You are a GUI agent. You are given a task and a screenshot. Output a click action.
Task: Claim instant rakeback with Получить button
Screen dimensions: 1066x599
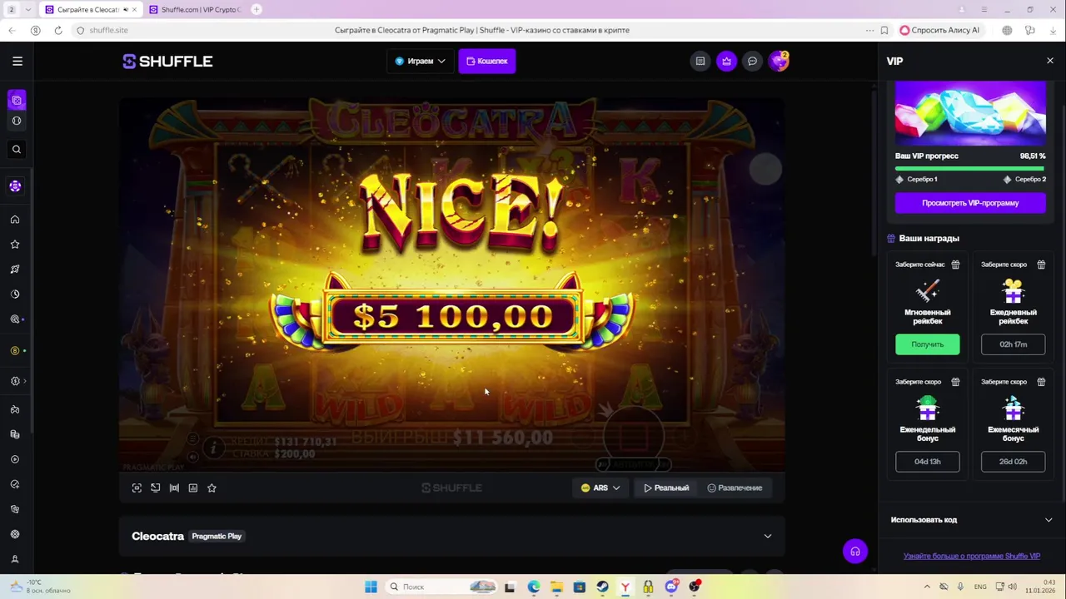(x=928, y=344)
